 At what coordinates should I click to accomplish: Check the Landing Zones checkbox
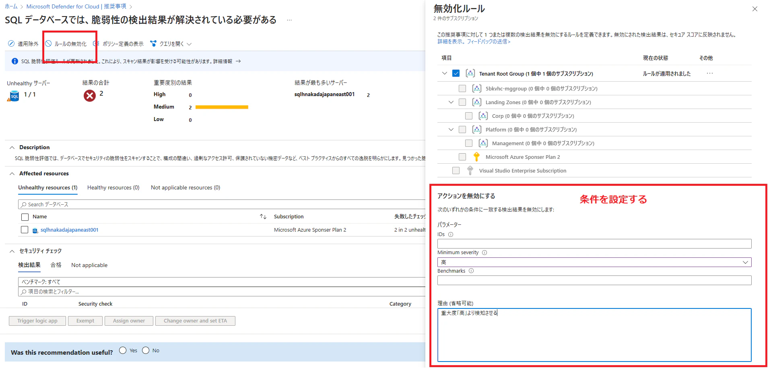point(462,102)
